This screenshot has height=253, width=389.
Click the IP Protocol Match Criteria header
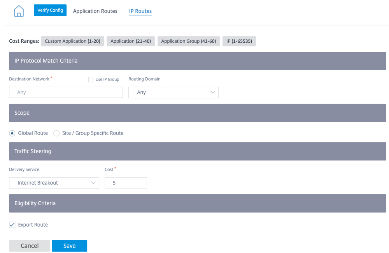(x=198, y=61)
